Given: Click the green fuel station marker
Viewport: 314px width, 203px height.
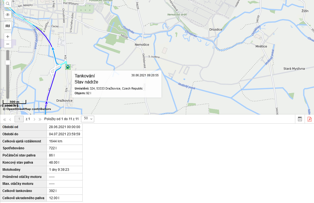Looking at the screenshot, I should coord(67,67).
